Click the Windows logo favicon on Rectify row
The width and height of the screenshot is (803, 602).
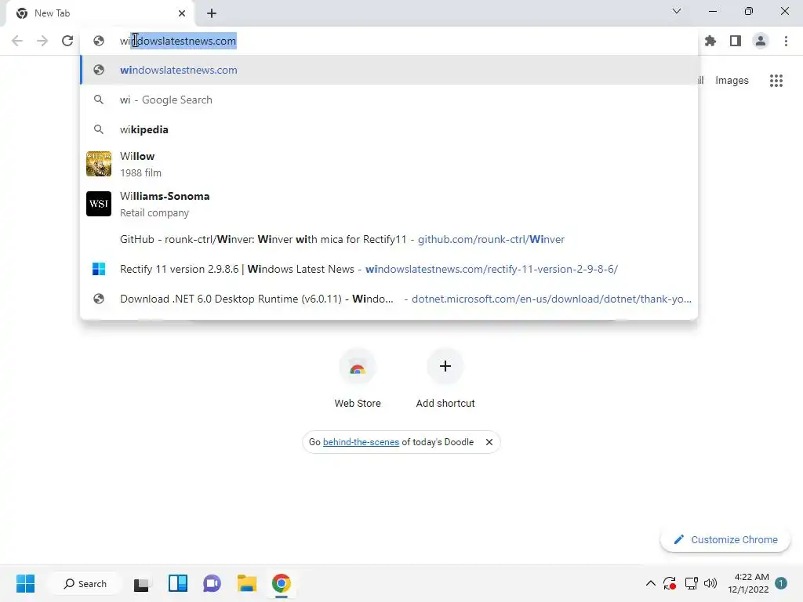(99, 269)
